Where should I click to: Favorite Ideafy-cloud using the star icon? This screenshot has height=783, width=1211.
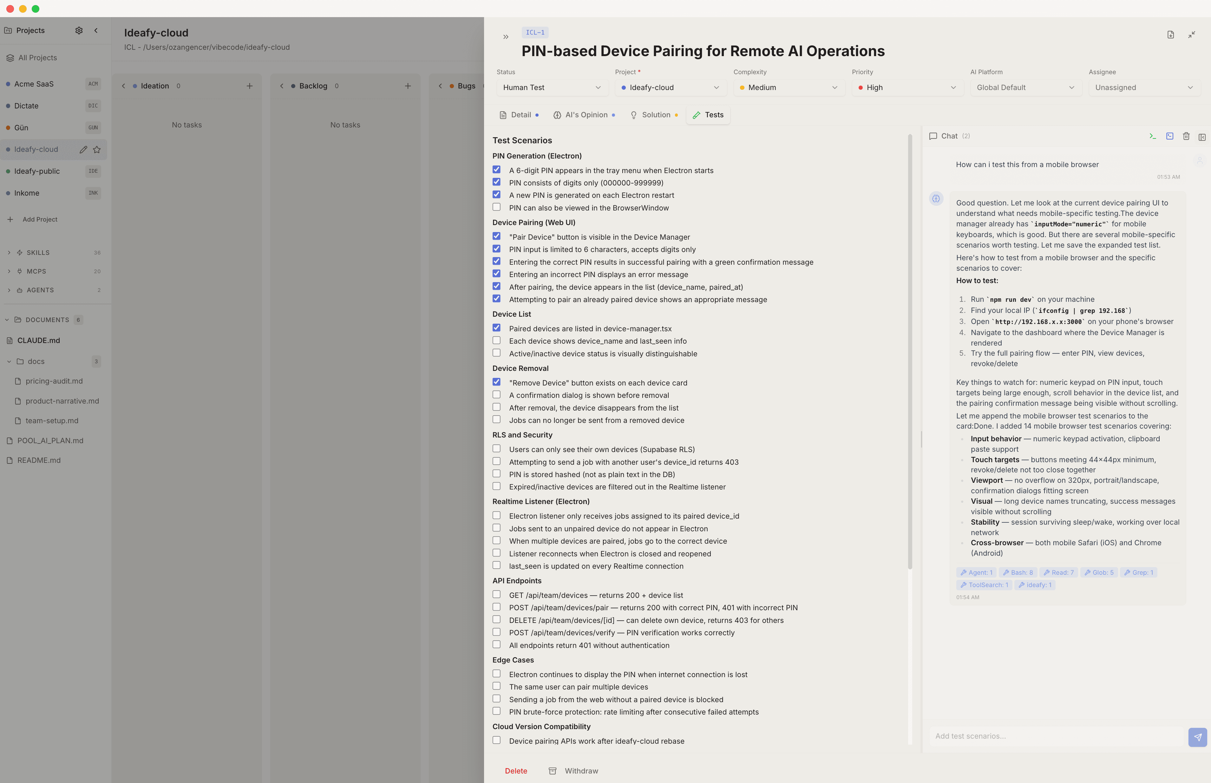(x=97, y=150)
